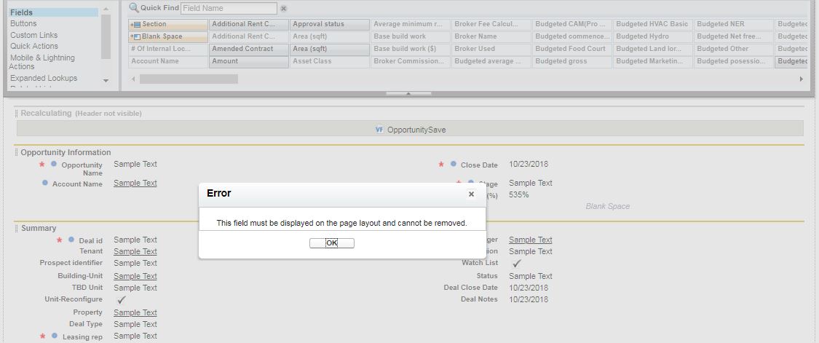Click the red required star by Leasing rep
The image size is (819, 343).
pos(42,336)
